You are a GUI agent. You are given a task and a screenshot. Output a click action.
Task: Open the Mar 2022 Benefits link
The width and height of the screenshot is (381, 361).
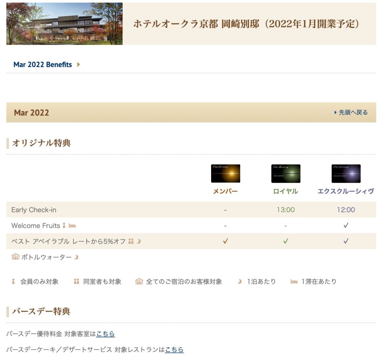click(x=42, y=65)
